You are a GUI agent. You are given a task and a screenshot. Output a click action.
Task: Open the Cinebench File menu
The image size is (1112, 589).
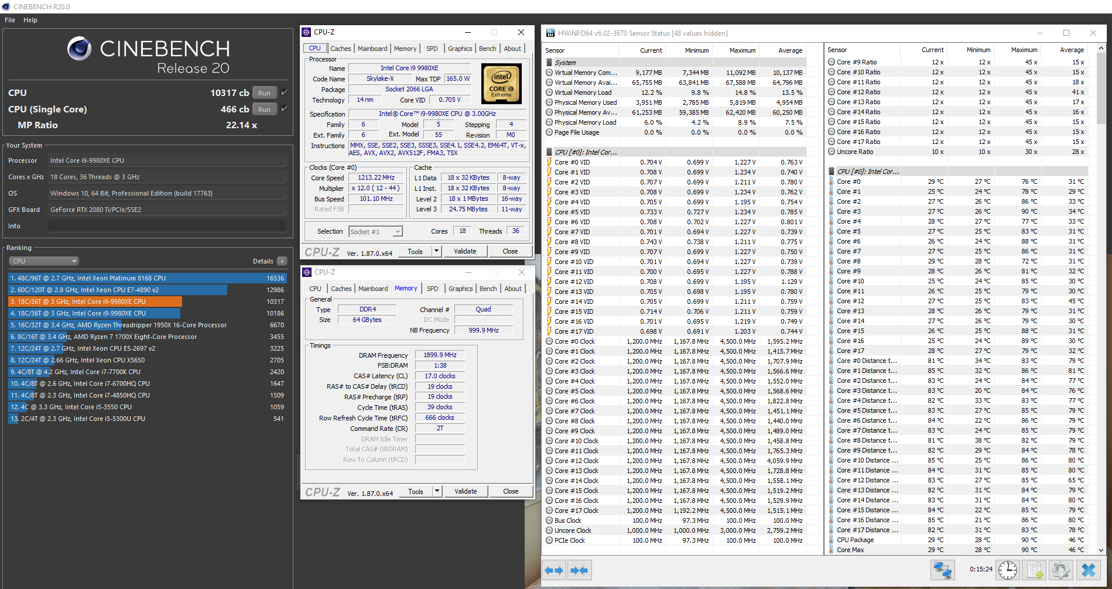click(x=10, y=20)
